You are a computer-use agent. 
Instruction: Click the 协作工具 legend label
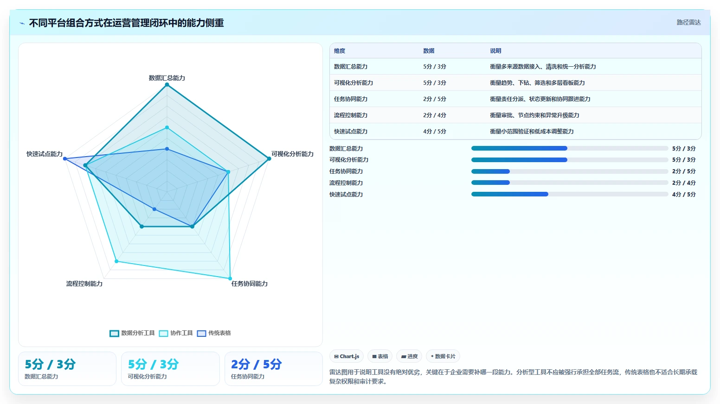click(x=181, y=333)
